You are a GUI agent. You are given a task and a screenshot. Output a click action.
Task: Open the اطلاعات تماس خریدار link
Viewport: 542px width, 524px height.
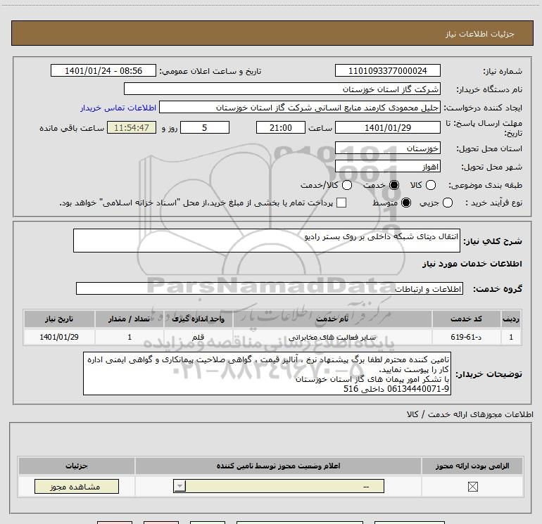point(118,108)
